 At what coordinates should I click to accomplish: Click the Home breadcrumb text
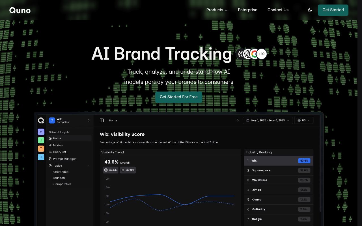click(x=113, y=120)
